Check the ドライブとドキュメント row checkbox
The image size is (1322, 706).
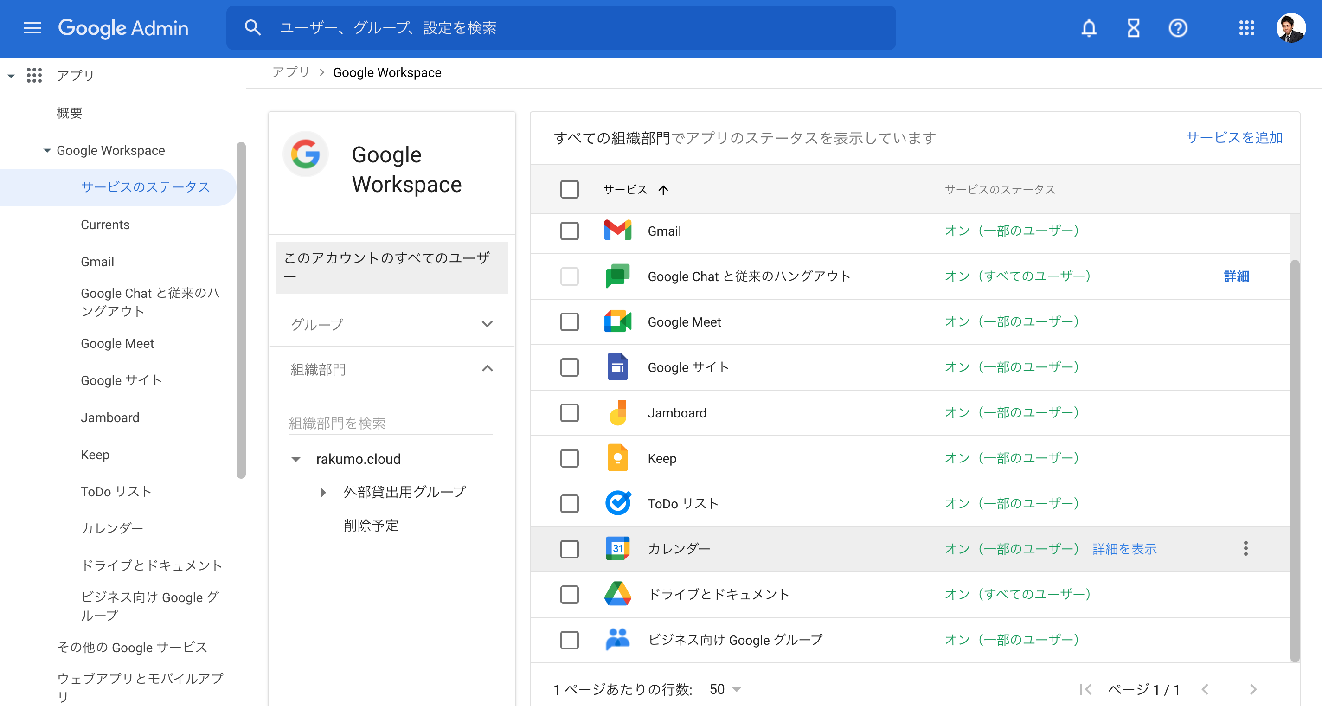pos(569,594)
